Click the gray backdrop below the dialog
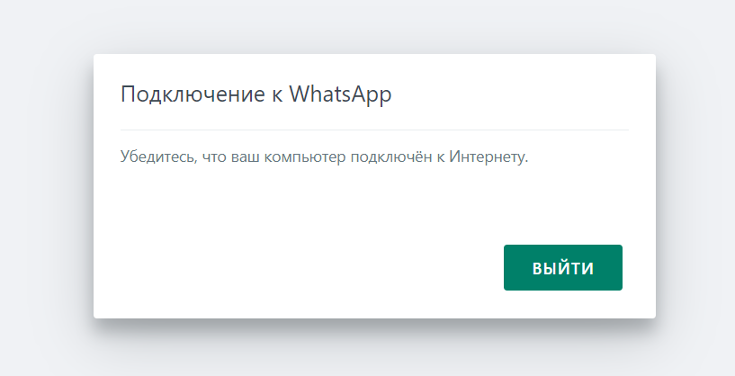Image resolution: width=735 pixels, height=376 pixels. [x=367, y=349]
